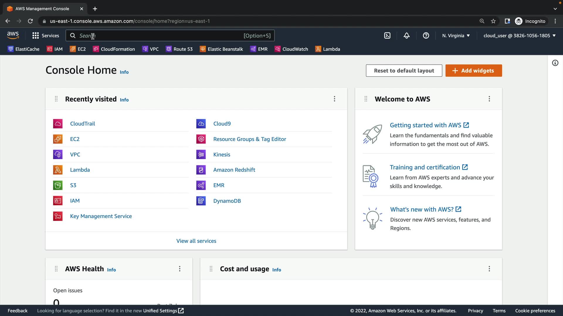Image resolution: width=563 pixels, height=316 pixels.
Task: Open the help question mark icon
Action: [426, 36]
